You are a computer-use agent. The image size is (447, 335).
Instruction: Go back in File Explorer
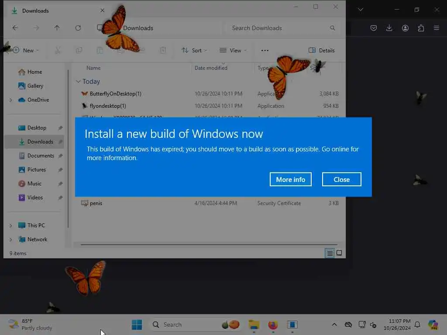tap(15, 28)
